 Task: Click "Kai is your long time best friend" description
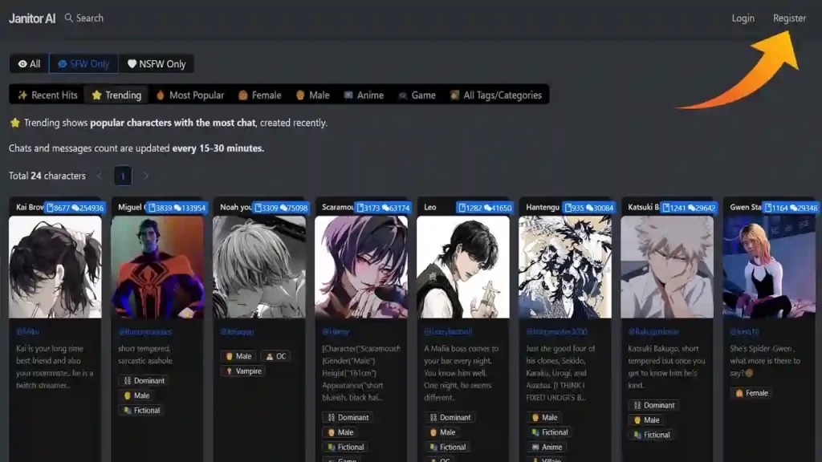pyautogui.click(x=55, y=367)
